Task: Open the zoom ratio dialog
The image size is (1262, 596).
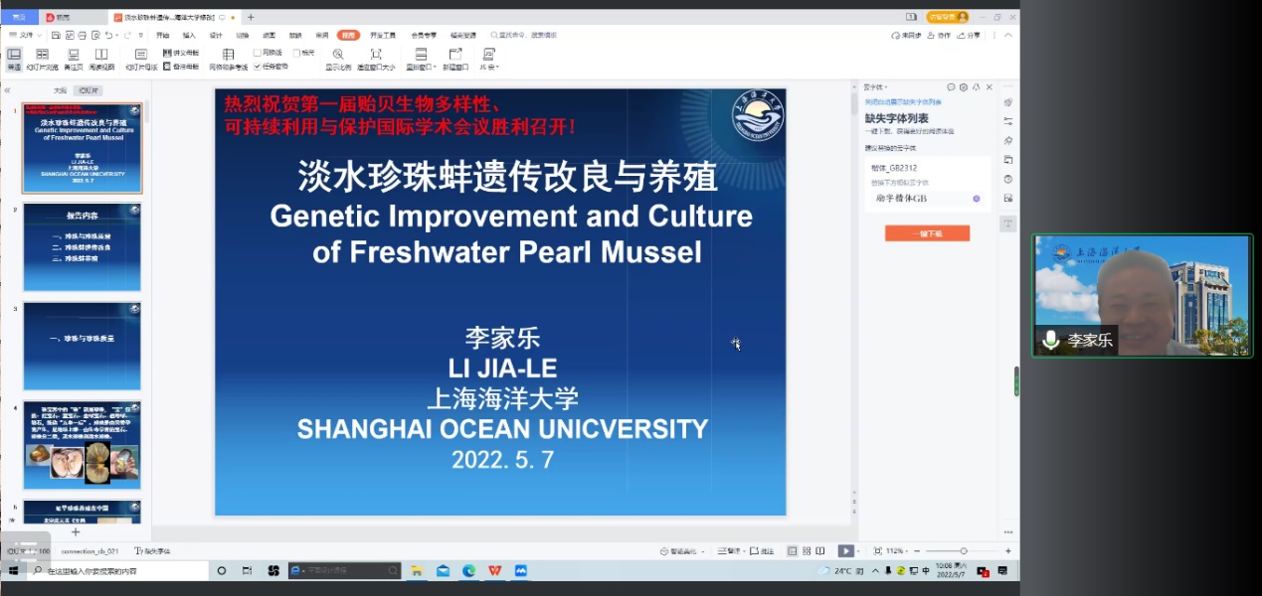Action: (338, 59)
